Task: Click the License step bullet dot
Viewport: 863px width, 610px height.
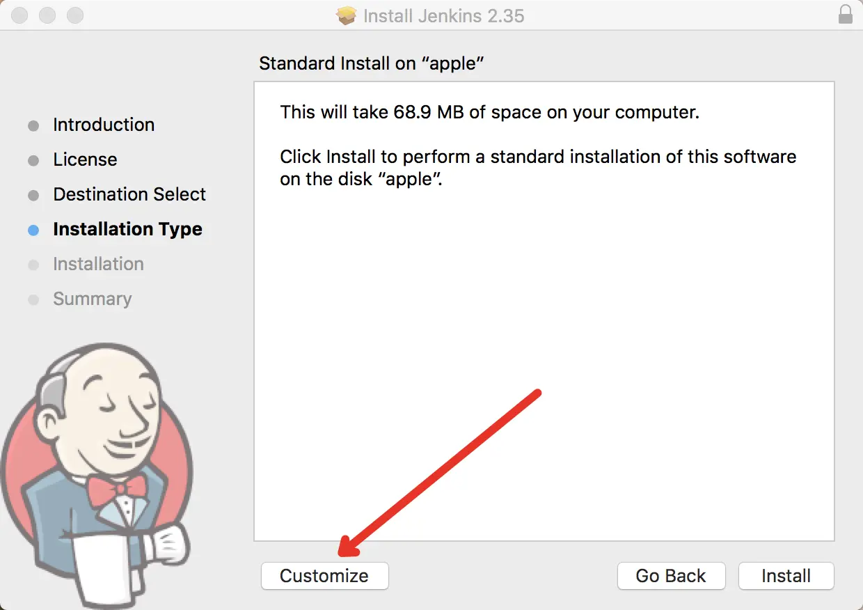Action: [x=33, y=160]
